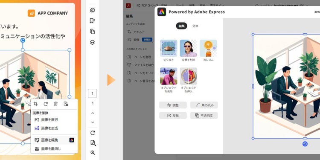320x160 pixels.
Task: Select ページ番号を追加 option
Action: (141, 81)
